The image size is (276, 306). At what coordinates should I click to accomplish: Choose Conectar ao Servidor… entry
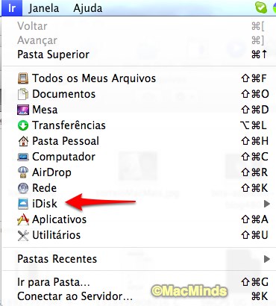(139, 296)
